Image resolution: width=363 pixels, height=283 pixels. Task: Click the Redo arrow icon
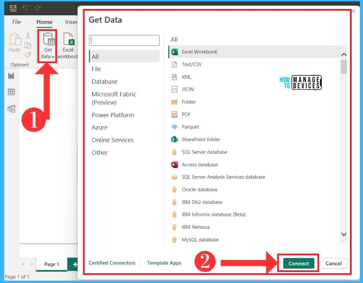point(38,9)
